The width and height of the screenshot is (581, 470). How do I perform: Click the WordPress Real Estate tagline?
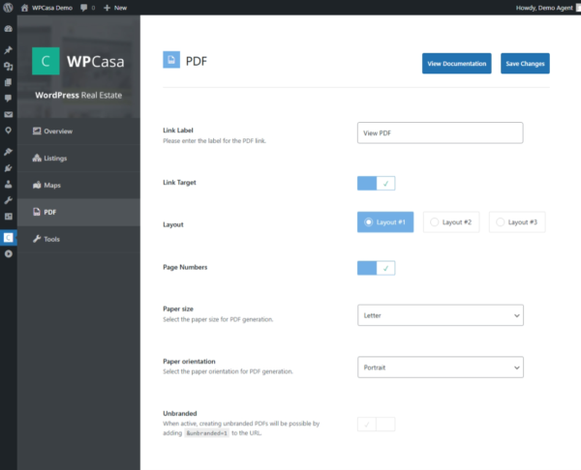(x=78, y=95)
